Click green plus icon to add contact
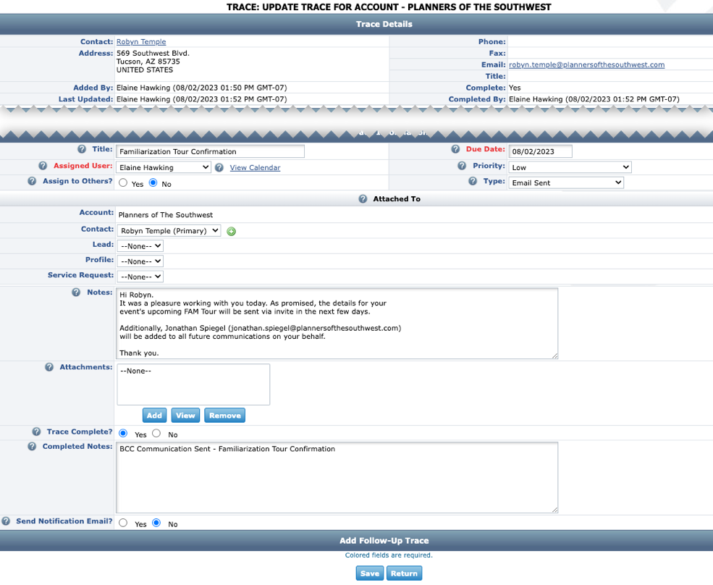This screenshot has height=585, width=713. coord(232,232)
